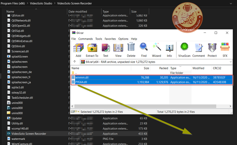Sort archive by CRC32 column
The height and width of the screenshot is (145, 237).
(x=222, y=68)
